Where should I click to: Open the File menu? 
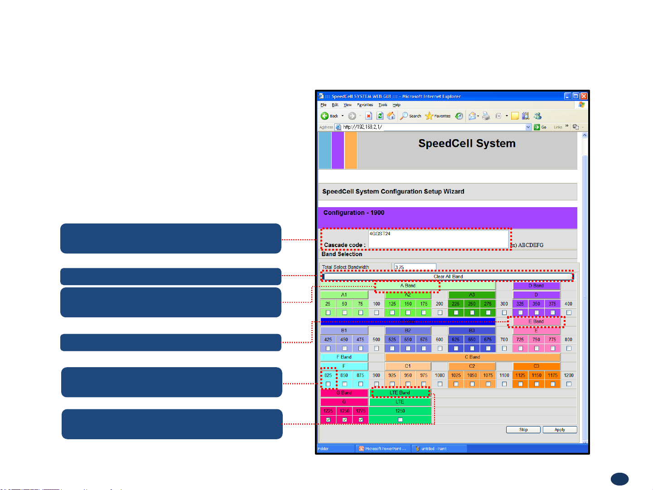coord(324,105)
